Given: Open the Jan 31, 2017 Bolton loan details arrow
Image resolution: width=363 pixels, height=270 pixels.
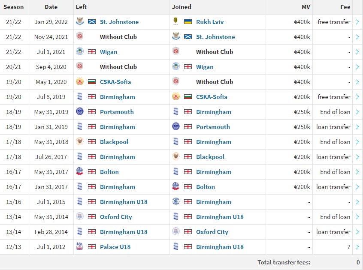Looking at the screenshot, I should click(357, 187).
